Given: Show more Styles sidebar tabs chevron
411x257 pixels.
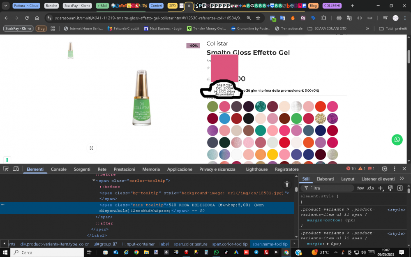Looking at the screenshot, I should 402,179.
